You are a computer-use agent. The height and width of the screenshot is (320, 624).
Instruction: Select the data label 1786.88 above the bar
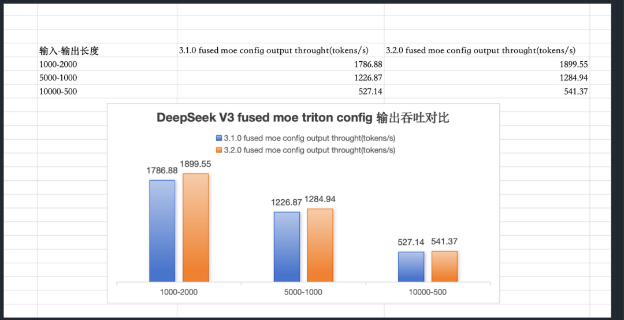[x=162, y=170]
